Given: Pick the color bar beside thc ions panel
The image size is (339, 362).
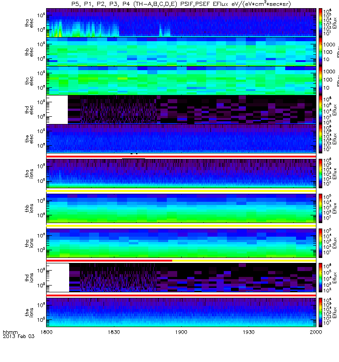Looking at the screenshot, I should [x=320, y=243].
